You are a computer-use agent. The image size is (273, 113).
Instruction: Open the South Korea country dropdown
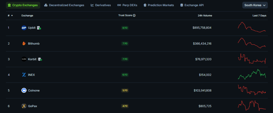pyautogui.click(x=255, y=5)
